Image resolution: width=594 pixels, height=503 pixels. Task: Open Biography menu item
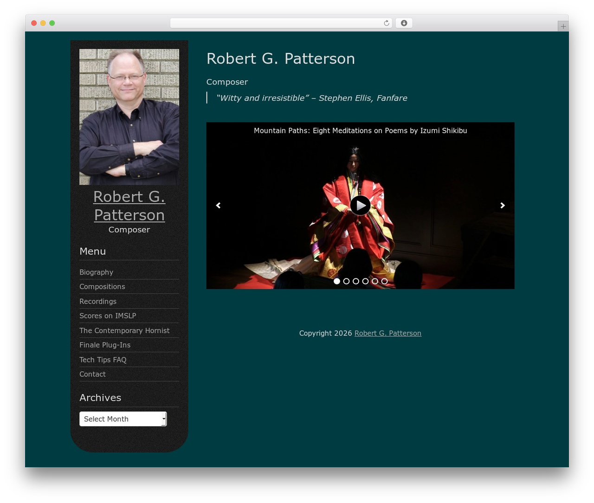coord(96,272)
